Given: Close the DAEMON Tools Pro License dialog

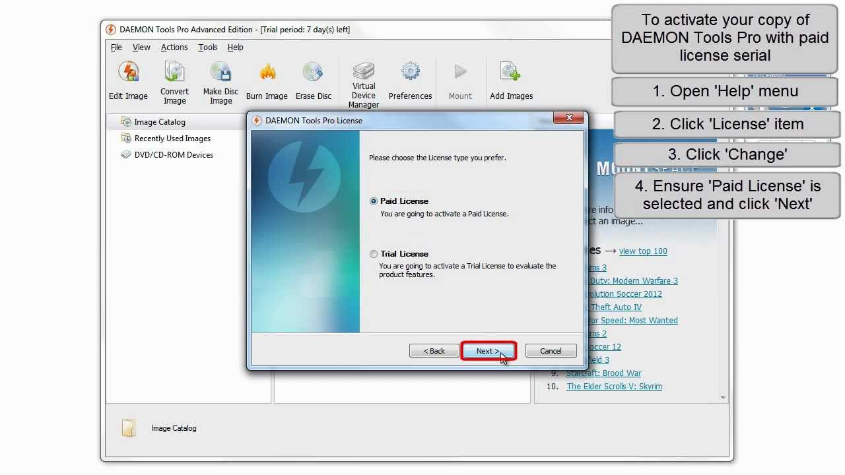Looking at the screenshot, I should pos(568,118).
